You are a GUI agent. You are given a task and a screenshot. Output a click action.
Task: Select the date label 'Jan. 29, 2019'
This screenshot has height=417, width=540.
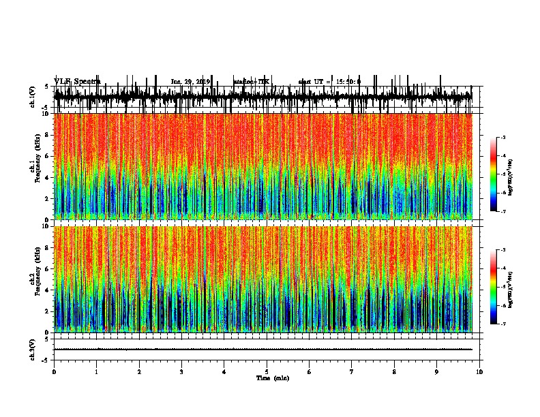coord(190,82)
